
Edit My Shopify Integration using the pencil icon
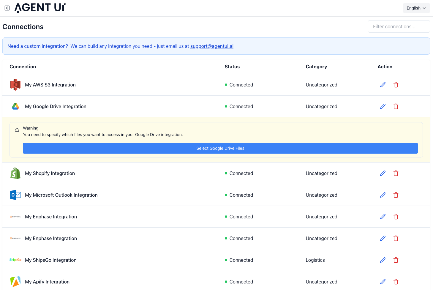(x=383, y=173)
